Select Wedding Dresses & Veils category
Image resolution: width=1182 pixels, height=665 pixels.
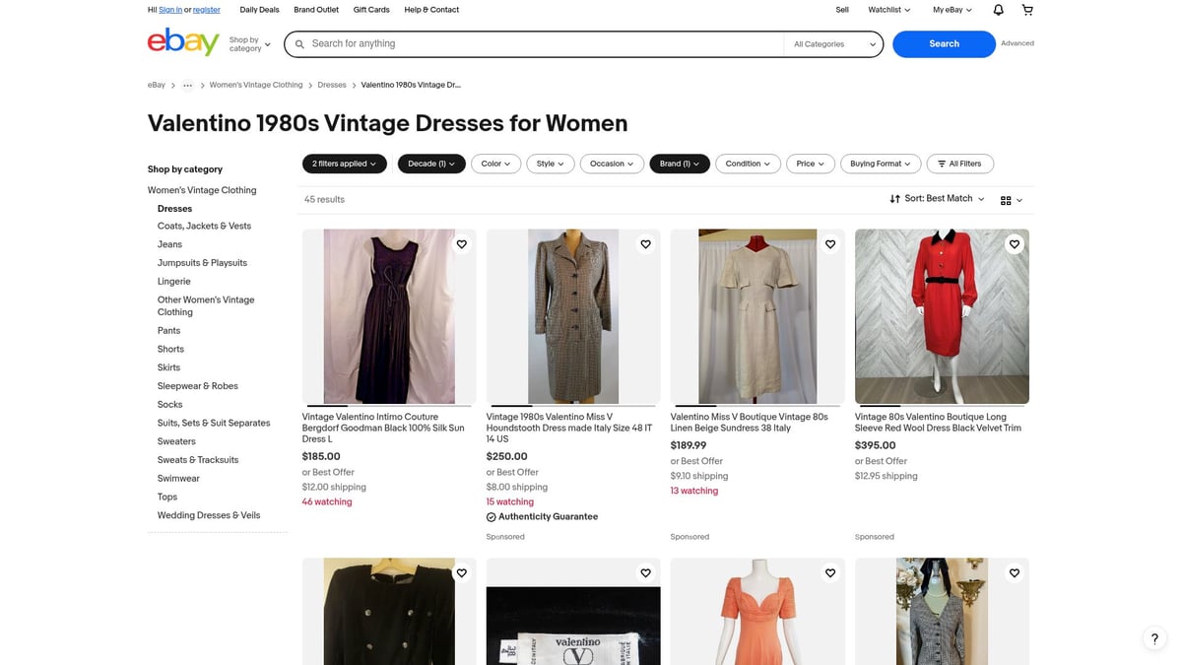coord(209,515)
